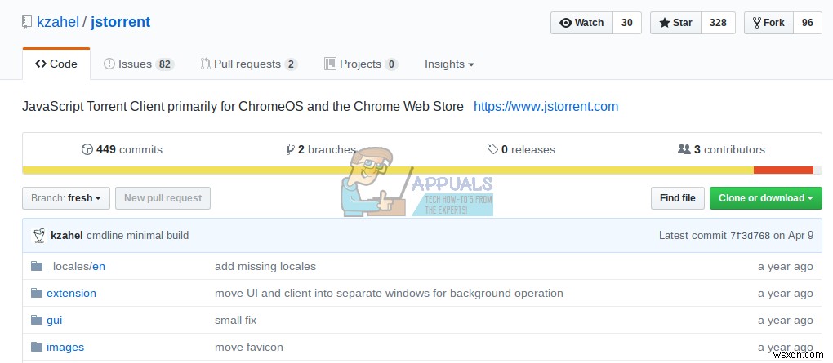This screenshot has width=833, height=363.
Task: Open the move UI and client commit message
Action: (389, 294)
